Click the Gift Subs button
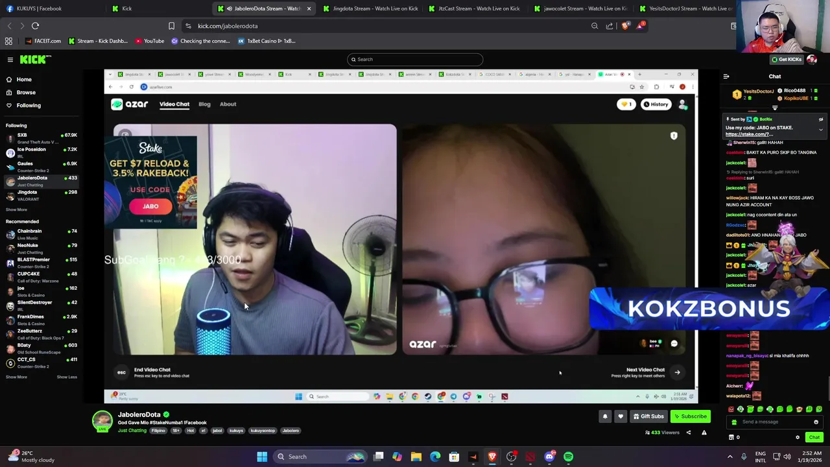This screenshot has width=830, height=467. coord(648,416)
